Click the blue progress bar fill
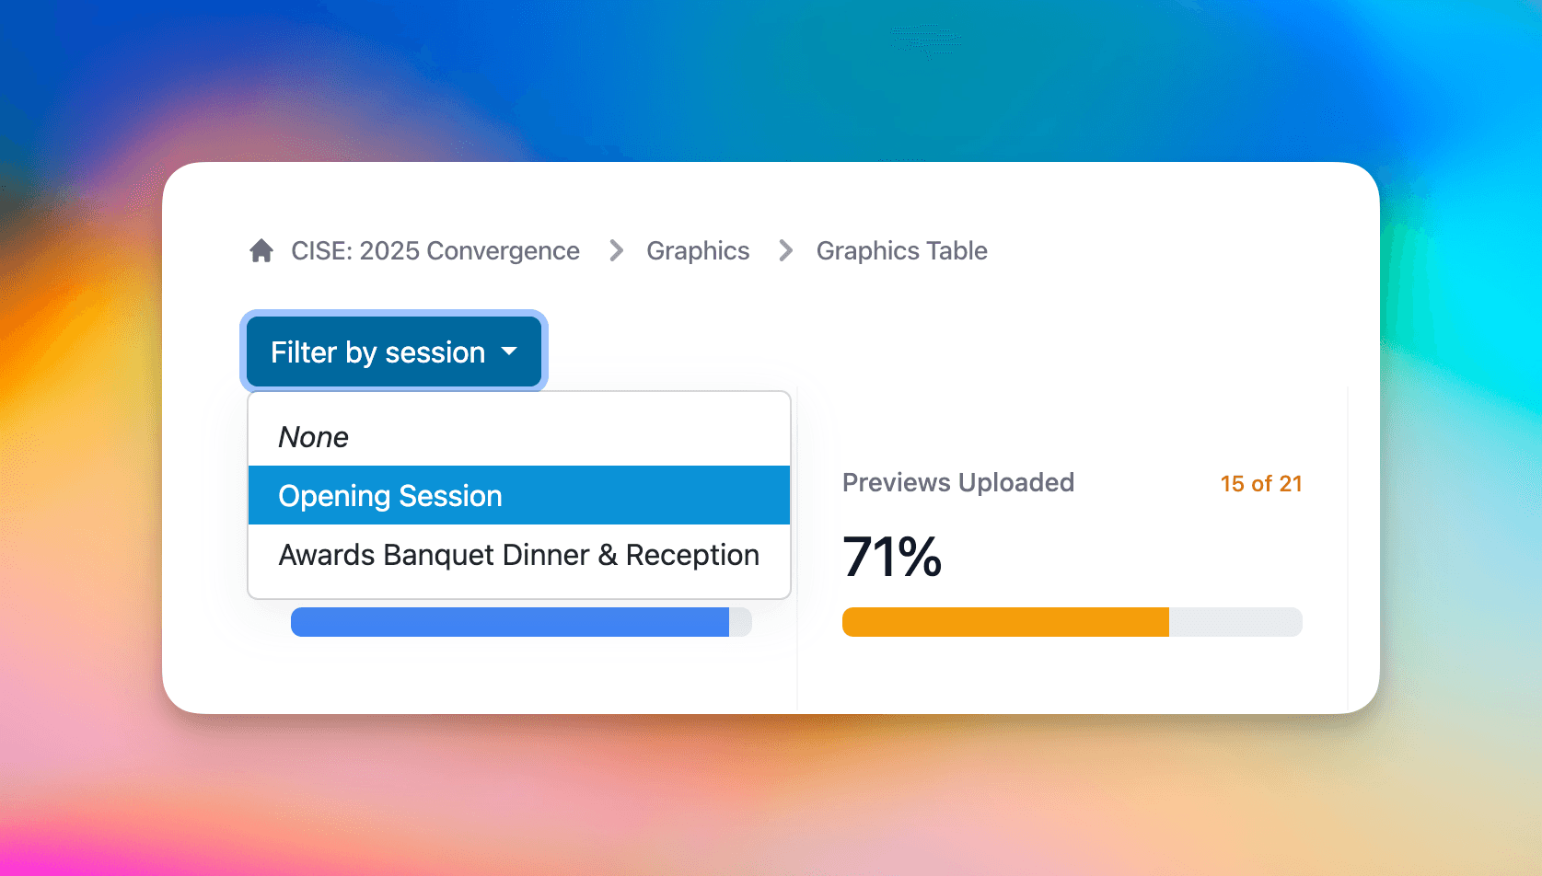Viewport: 1542px width, 876px height. coord(510,622)
